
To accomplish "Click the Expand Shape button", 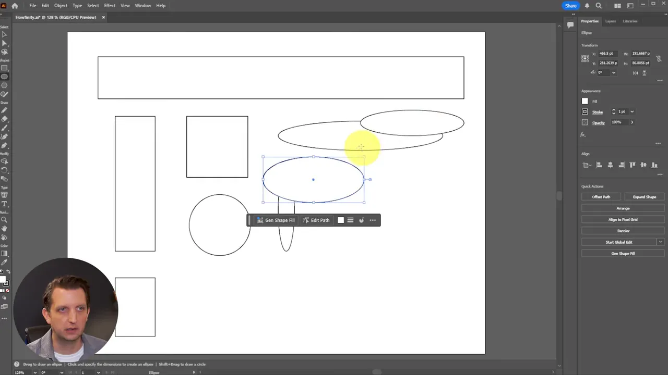I will [x=644, y=197].
